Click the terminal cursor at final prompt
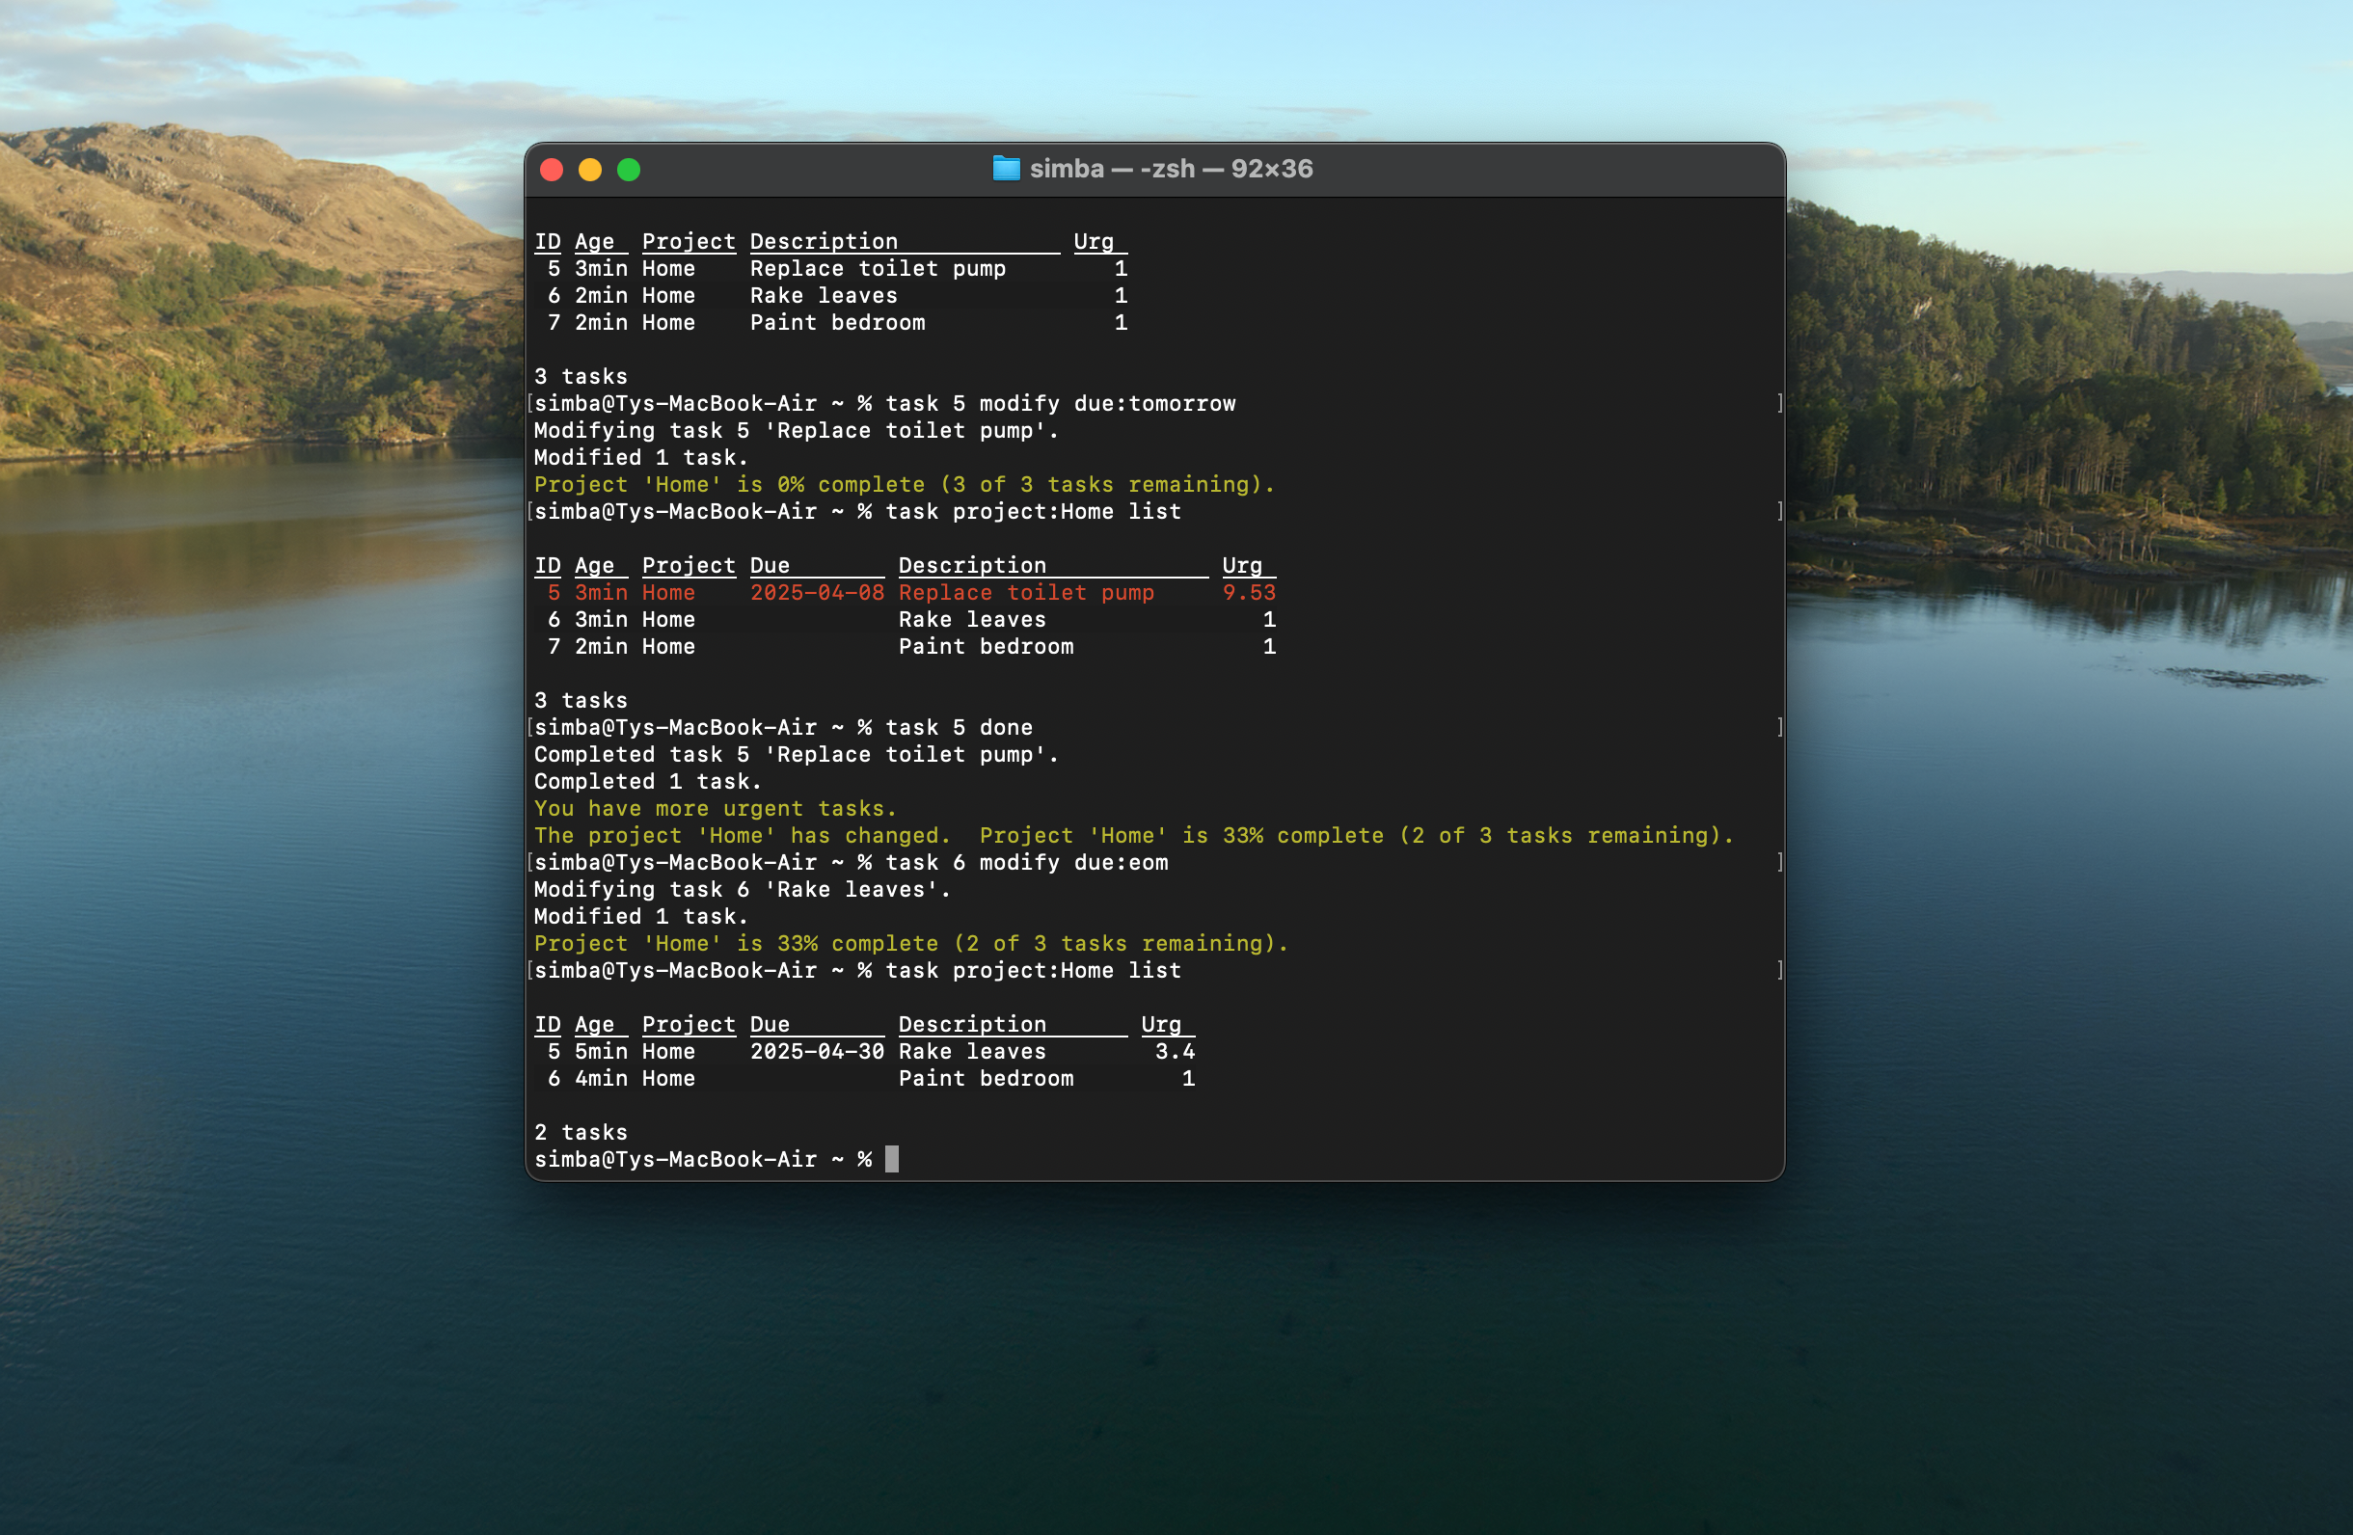Image resolution: width=2353 pixels, height=1535 pixels. (892, 1158)
